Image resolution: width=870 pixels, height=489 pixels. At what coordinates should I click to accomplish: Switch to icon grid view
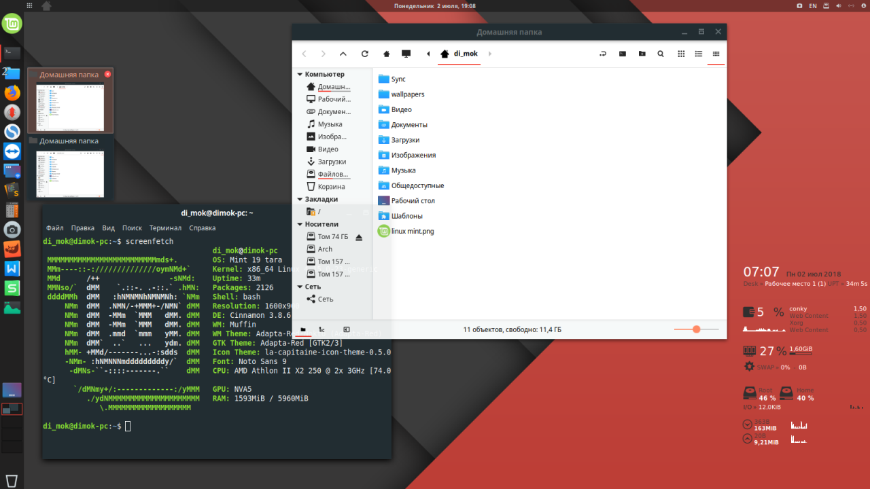pos(681,54)
